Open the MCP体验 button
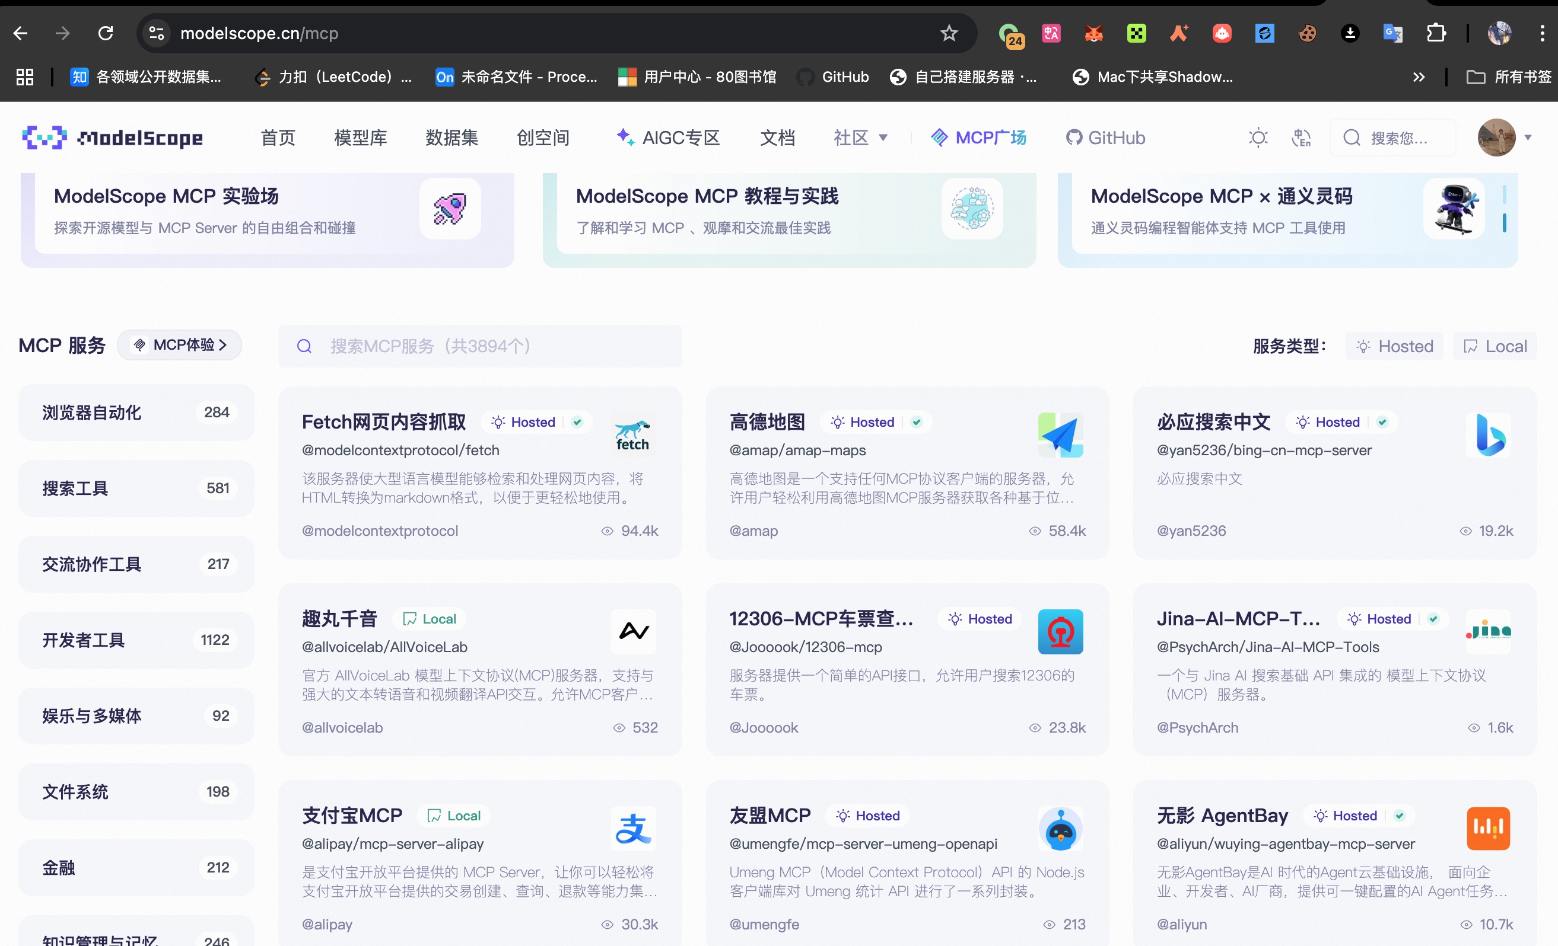This screenshot has height=946, width=1558. pyautogui.click(x=180, y=345)
